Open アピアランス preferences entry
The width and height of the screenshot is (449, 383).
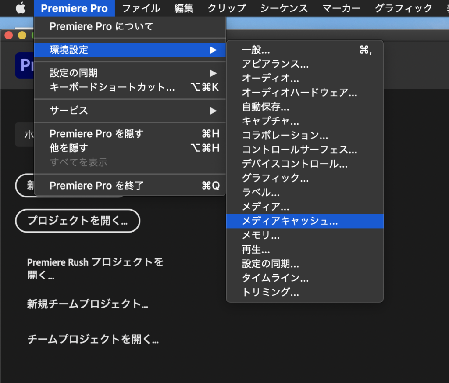(x=275, y=64)
